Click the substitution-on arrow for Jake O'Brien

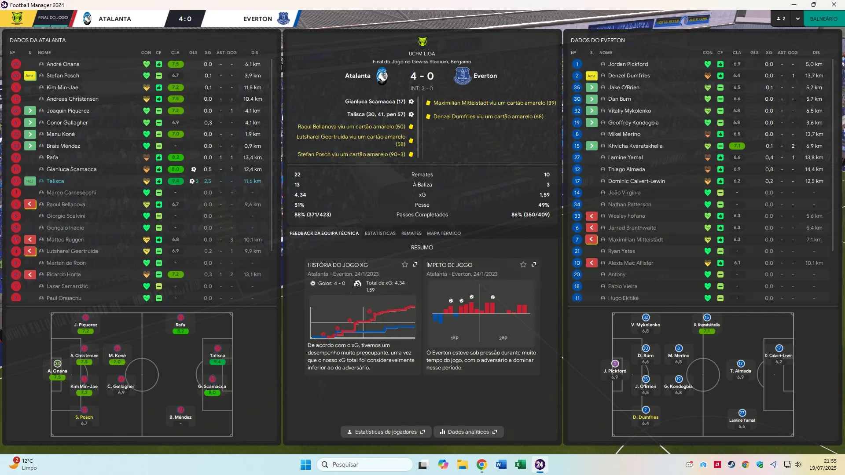click(x=591, y=88)
